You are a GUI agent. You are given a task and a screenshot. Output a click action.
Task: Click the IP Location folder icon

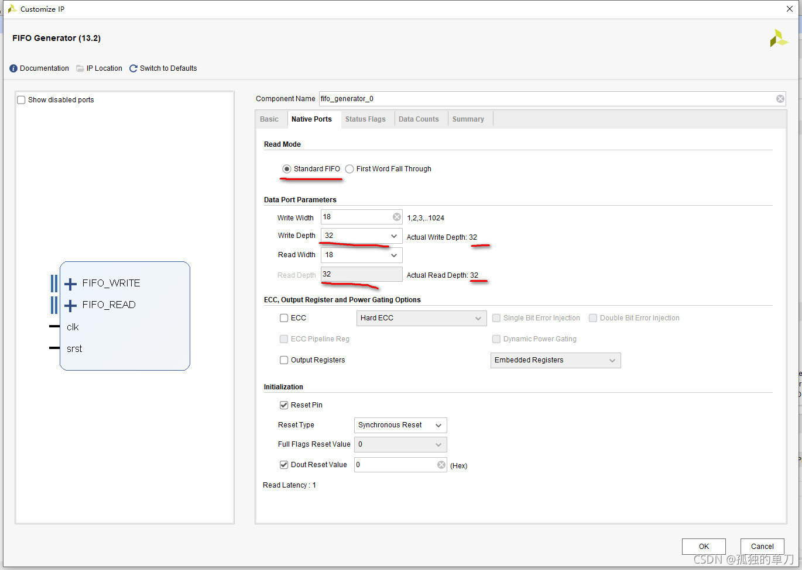[80, 68]
